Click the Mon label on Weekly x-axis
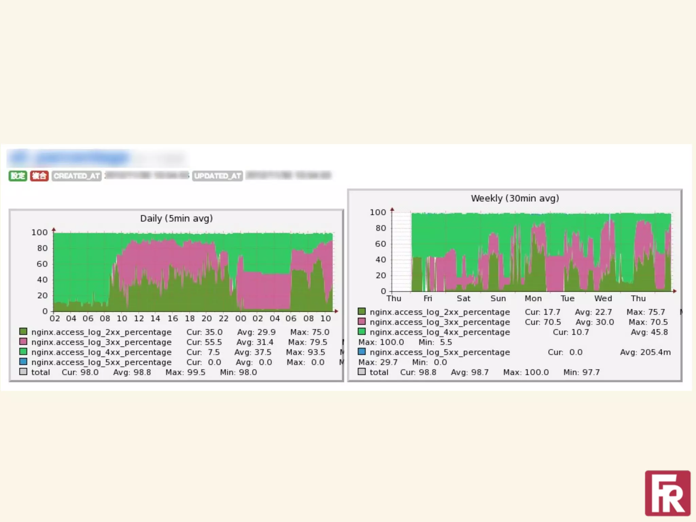Image resolution: width=696 pixels, height=522 pixels. (x=533, y=298)
